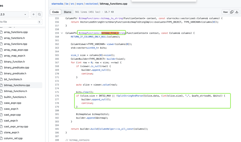Click SplitStringAndParse call on line 176
241x142 pixels.
tap(130, 96)
